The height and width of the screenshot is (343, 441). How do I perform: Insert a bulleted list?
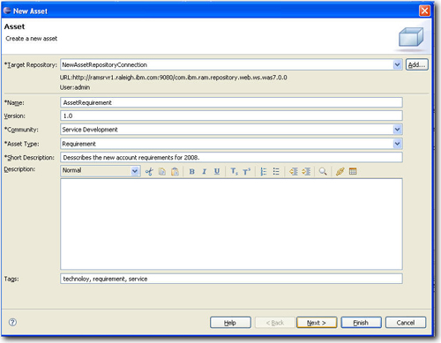pyautogui.click(x=276, y=171)
